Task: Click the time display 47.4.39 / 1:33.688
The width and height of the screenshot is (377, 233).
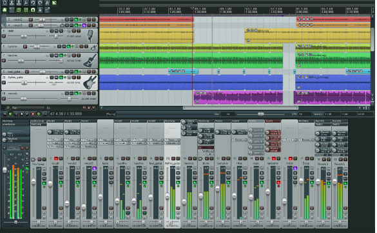Action: tap(66, 114)
